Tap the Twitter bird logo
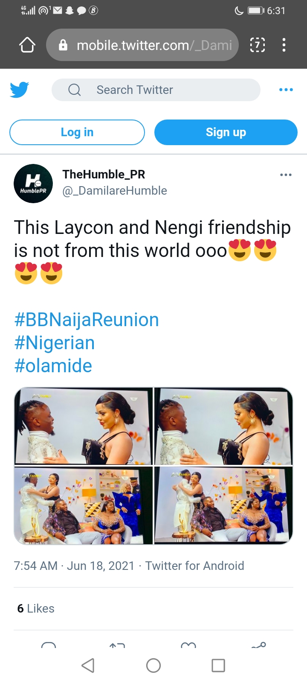 [20, 90]
